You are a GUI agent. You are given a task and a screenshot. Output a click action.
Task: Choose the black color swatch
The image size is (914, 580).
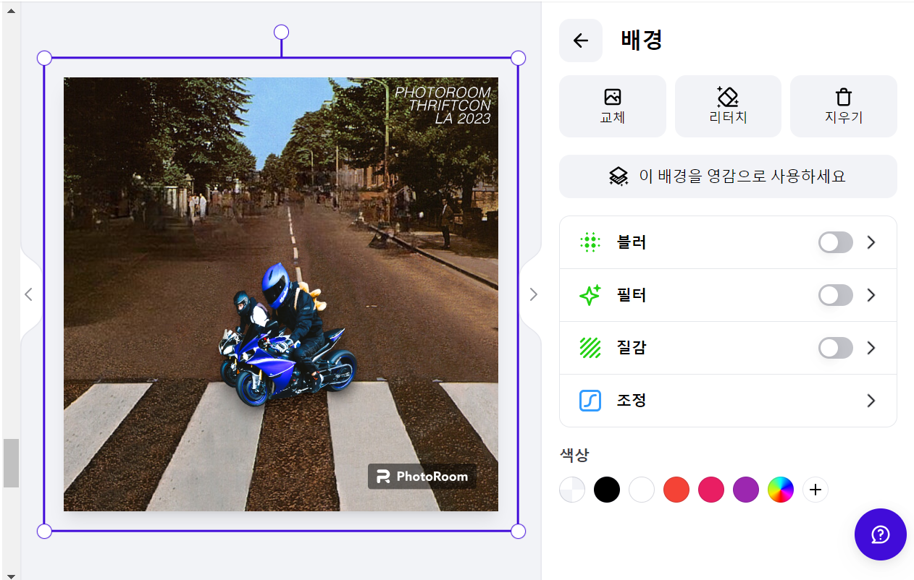pos(607,490)
